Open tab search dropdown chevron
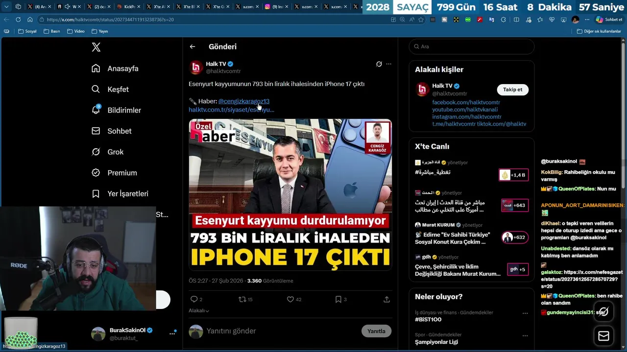This screenshot has height=352, width=627. (6, 7)
